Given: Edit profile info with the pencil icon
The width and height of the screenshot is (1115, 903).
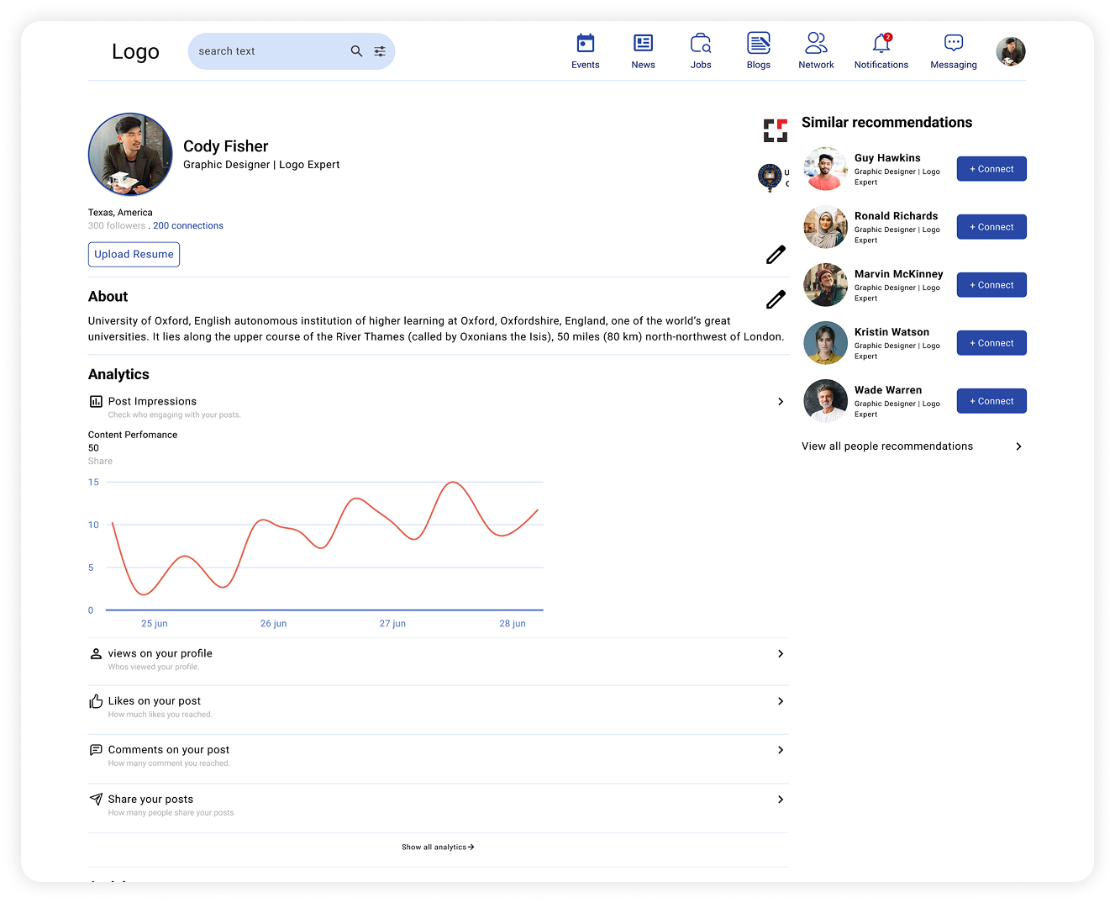Looking at the screenshot, I should click(x=775, y=254).
